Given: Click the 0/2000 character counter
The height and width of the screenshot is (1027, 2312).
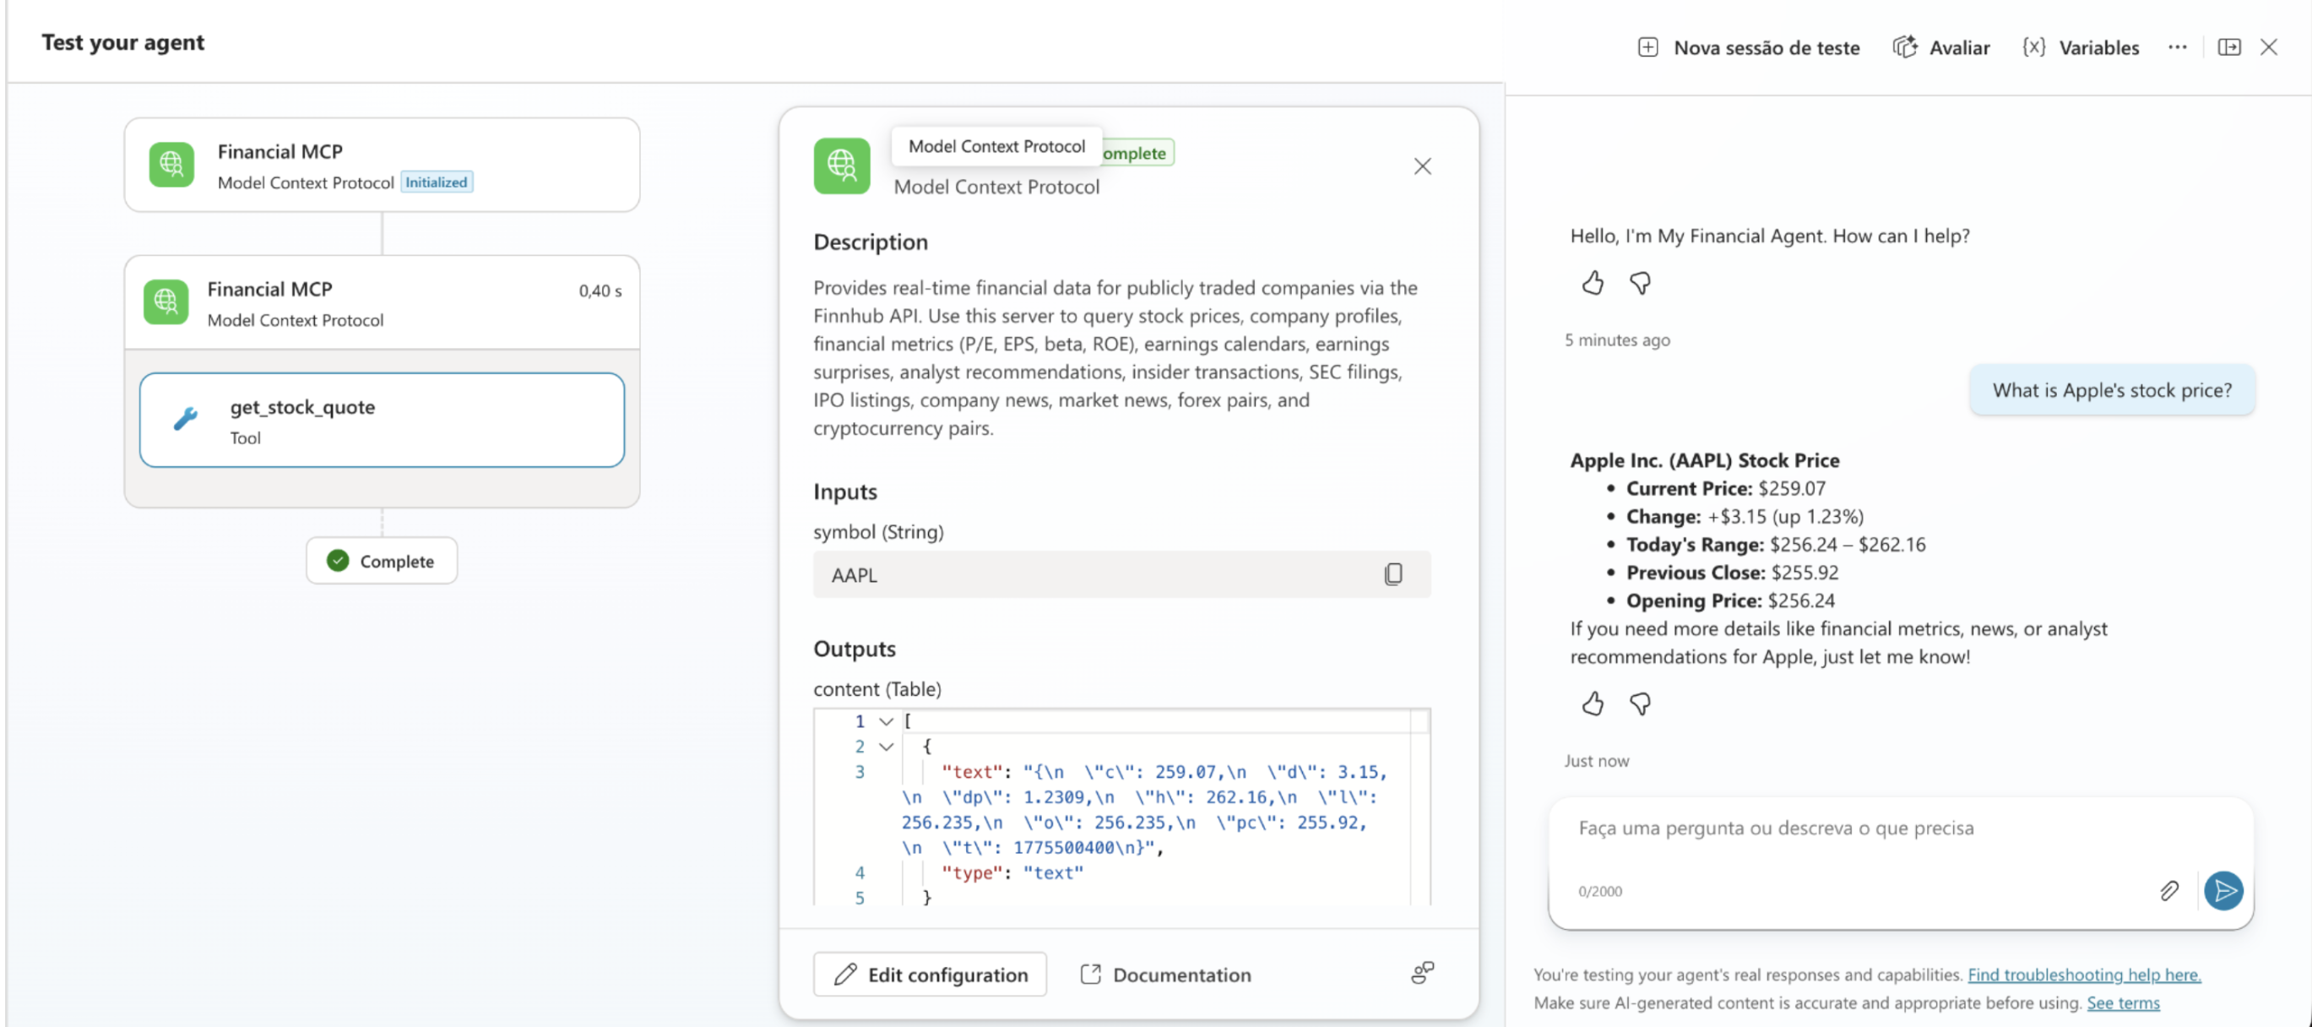Looking at the screenshot, I should 1599,891.
